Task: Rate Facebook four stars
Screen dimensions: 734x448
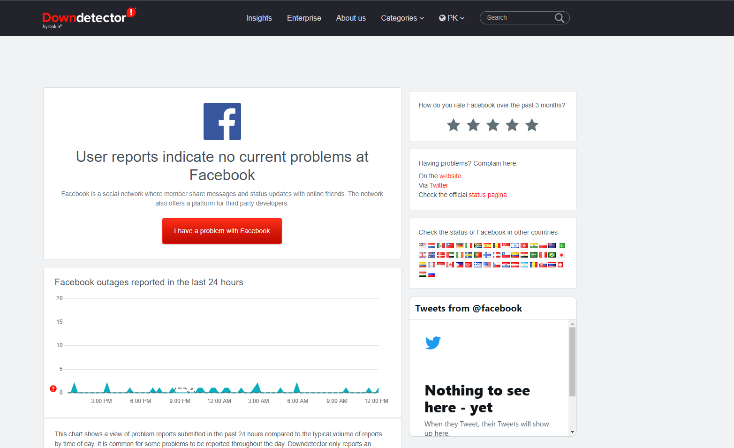Action: [x=512, y=125]
